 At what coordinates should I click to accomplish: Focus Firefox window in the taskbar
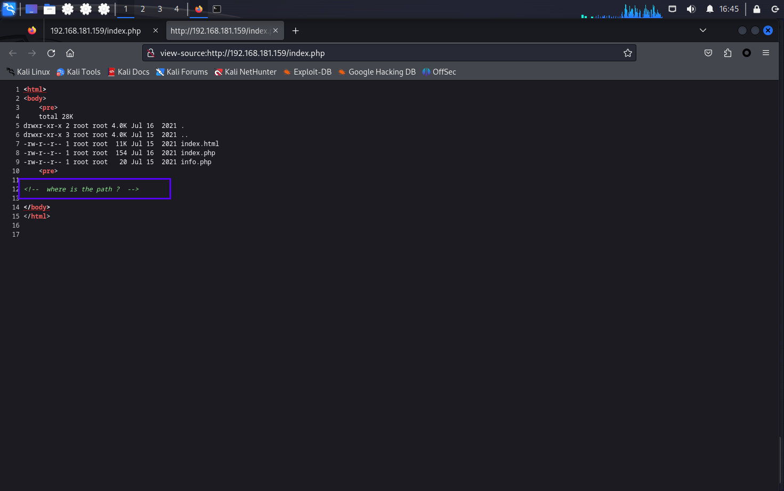(x=199, y=9)
